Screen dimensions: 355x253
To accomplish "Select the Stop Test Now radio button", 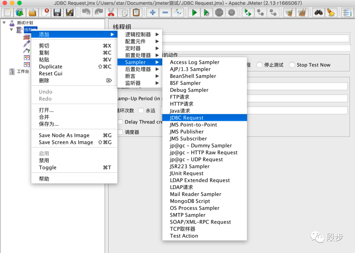I will [292, 65].
